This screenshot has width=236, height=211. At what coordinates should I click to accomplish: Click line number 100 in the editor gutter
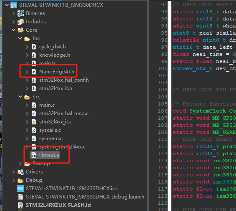coord(162,69)
